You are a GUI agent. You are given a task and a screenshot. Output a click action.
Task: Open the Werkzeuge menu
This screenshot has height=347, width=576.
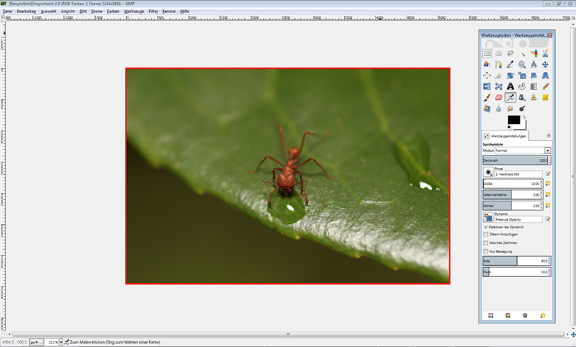[134, 11]
